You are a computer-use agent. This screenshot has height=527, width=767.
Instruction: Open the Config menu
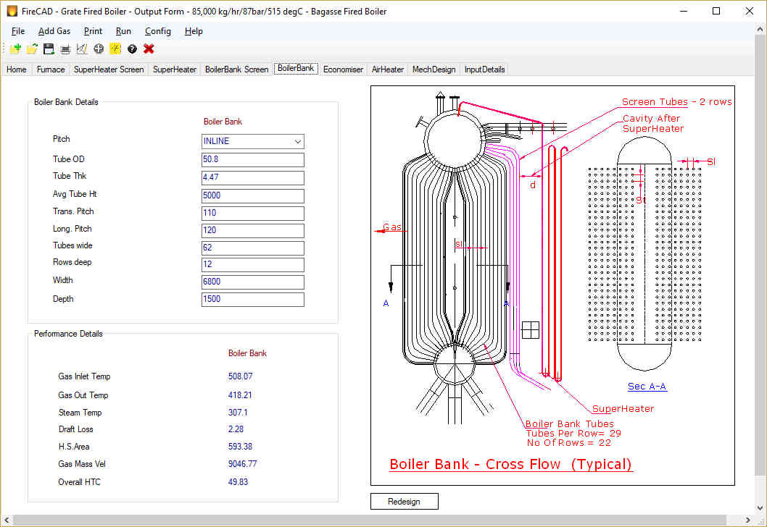pos(158,31)
